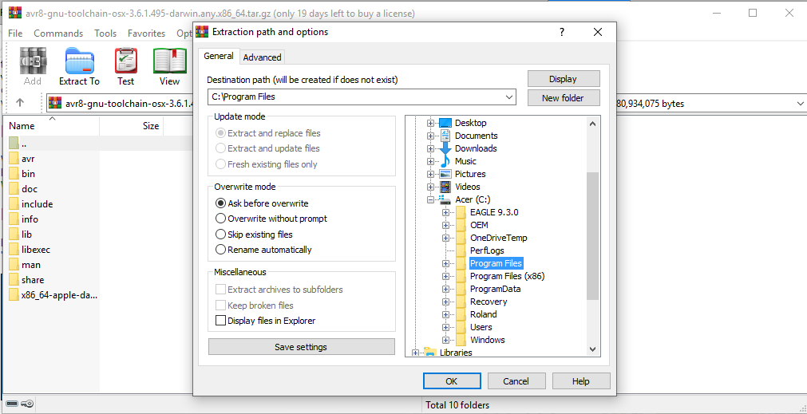Select Pictures in the folder tree

tap(470, 174)
